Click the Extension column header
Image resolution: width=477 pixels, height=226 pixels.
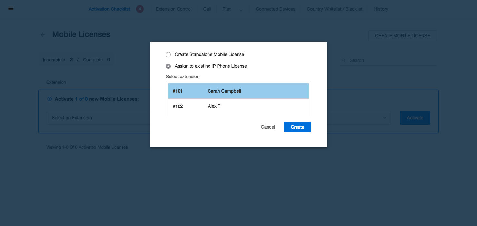click(56, 82)
